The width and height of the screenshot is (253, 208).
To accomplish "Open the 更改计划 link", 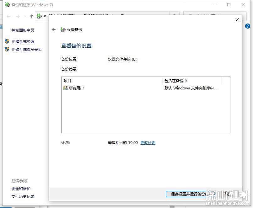I will click(x=148, y=142).
